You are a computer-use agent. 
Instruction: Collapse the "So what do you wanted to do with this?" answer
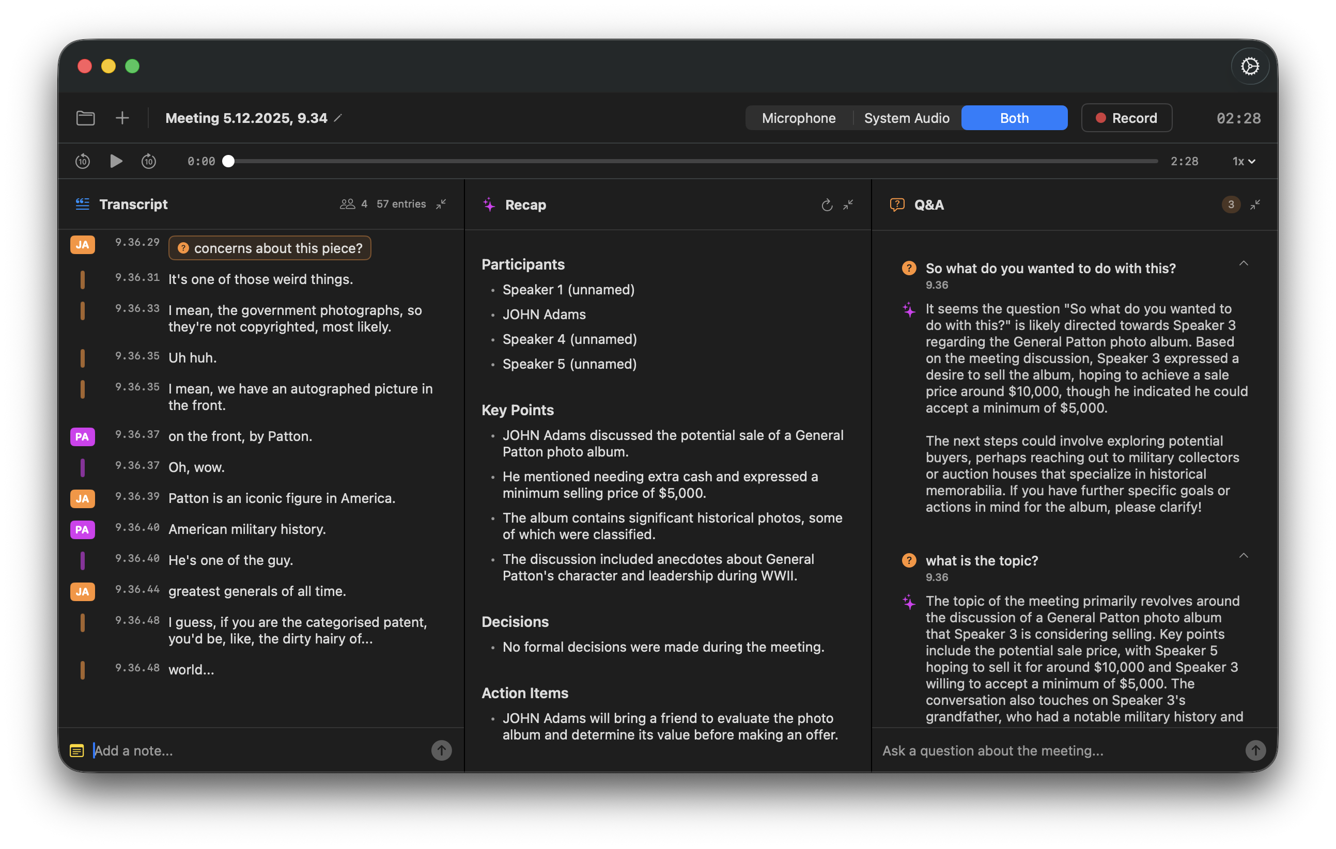1244,263
